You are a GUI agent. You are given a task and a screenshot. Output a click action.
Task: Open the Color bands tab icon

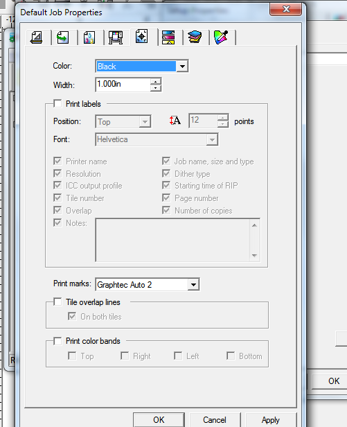click(168, 37)
